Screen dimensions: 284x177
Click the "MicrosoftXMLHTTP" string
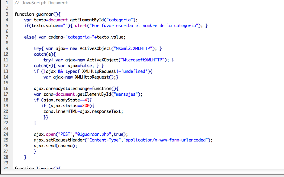click(x=144, y=60)
